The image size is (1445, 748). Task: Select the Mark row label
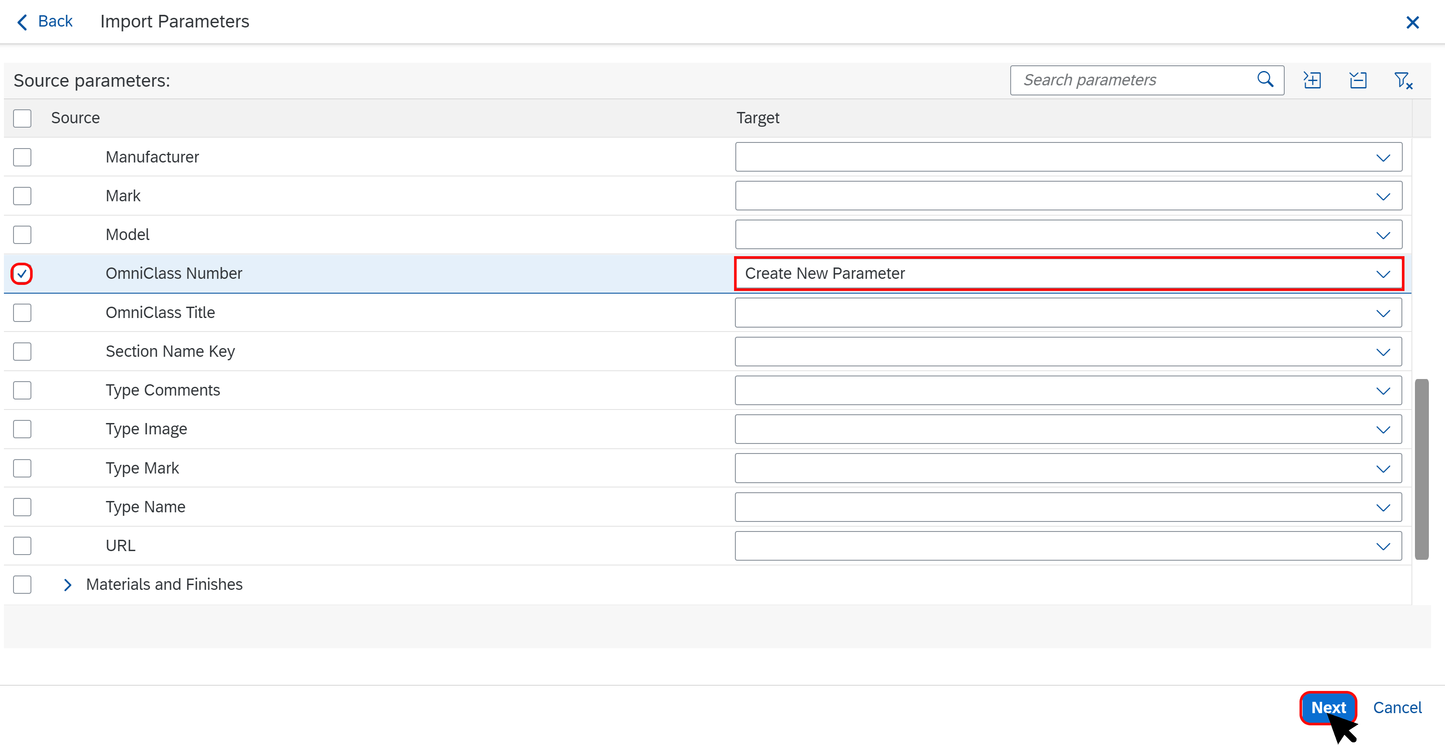tap(123, 196)
